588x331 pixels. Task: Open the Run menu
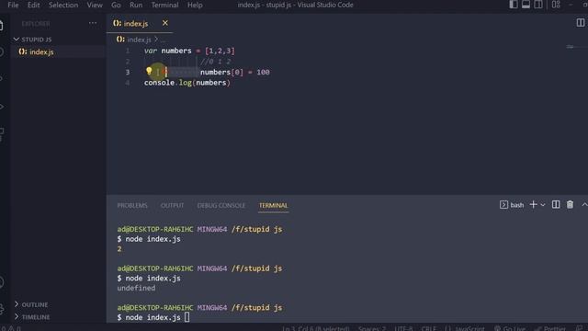pos(136,5)
